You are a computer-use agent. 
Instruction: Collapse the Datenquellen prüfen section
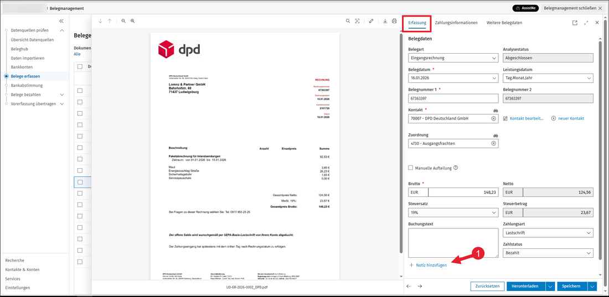62,30
